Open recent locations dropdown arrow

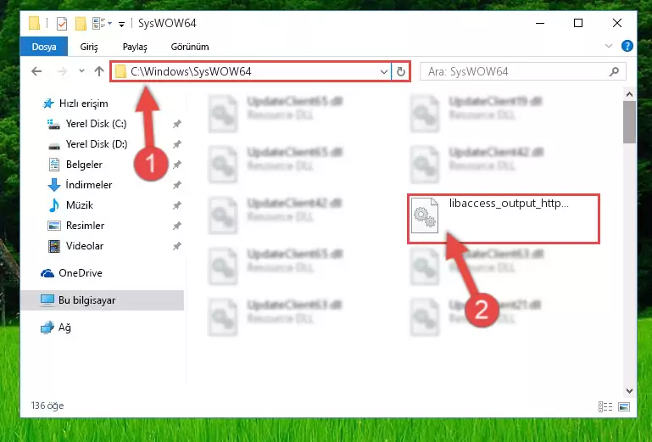click(81, 71)
